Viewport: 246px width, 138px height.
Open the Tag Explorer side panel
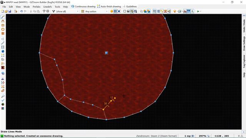(x=244, y=61)
